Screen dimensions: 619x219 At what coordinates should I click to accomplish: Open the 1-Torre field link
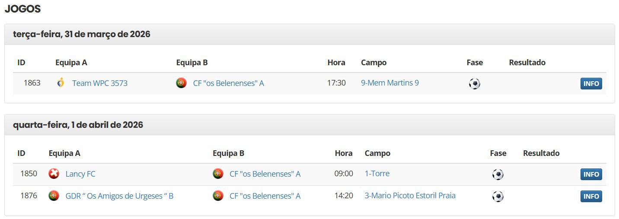coord(377,174)
